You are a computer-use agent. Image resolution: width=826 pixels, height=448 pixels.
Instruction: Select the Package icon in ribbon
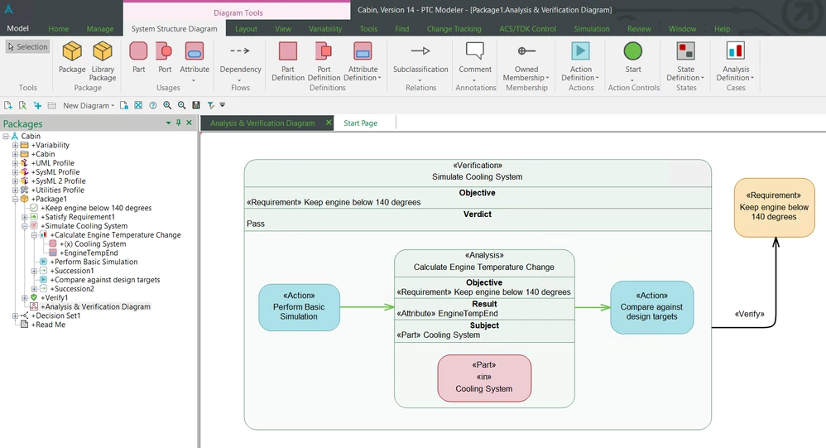72,51
